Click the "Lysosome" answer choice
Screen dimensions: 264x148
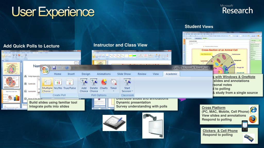click(32, 91)
